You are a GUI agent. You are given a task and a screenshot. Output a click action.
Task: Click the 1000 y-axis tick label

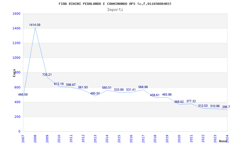16,58
